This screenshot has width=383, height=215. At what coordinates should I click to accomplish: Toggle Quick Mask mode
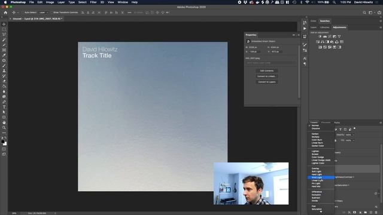[x=4, y=149]
